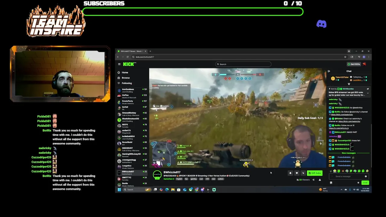Open the Battlefield 6 category link
The width and height of the screenshot is (386, 217).
point(169,179)
